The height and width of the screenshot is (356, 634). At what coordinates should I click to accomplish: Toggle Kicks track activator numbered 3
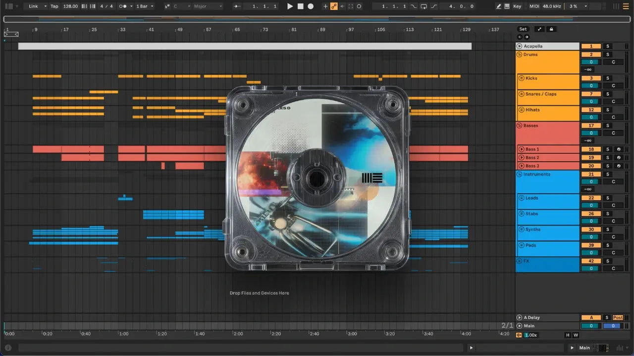pos(591,78)
